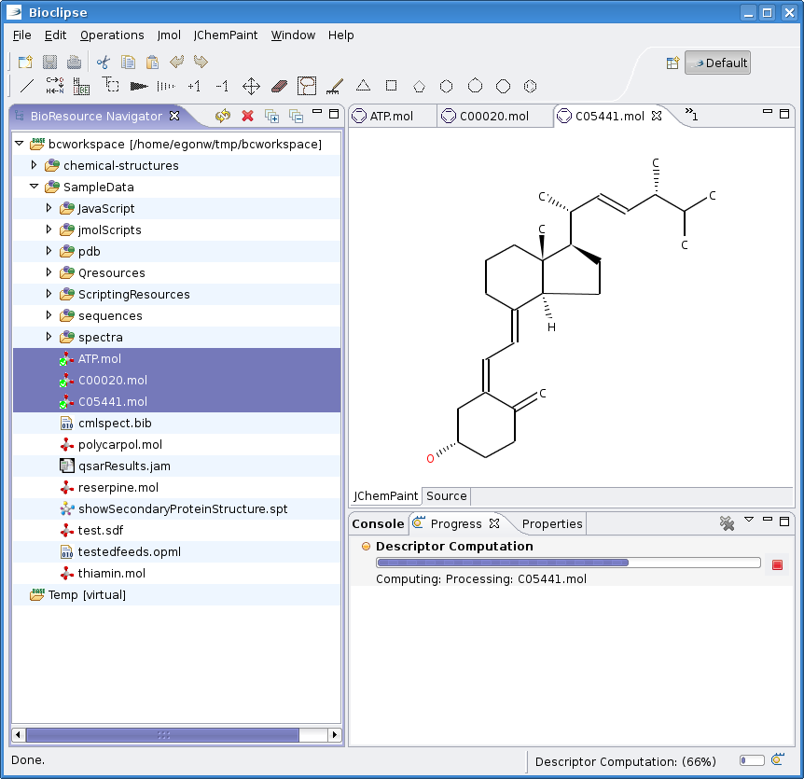The height and width of the screenshot is (779, 804).
Task: Click the remove all finished operations icon
Action: pyautogui.click(x=727, y=523)
